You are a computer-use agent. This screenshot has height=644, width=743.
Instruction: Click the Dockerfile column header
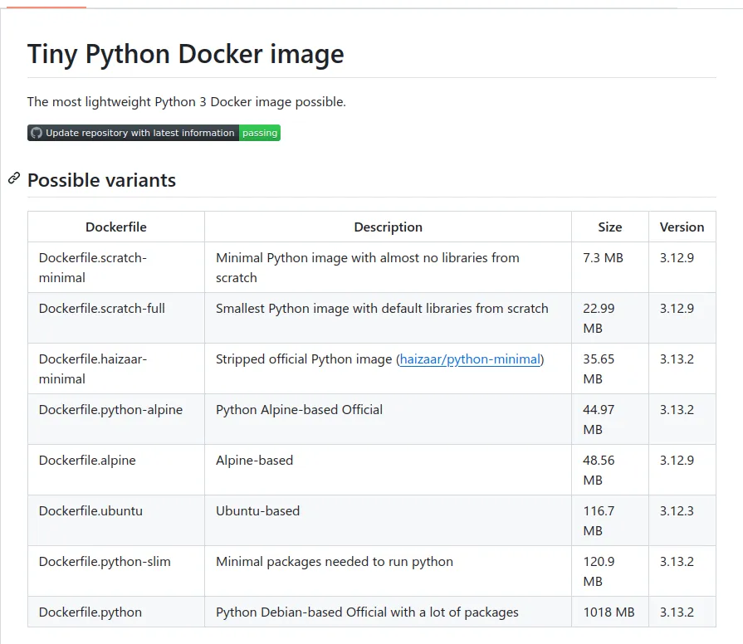[115, 227]
